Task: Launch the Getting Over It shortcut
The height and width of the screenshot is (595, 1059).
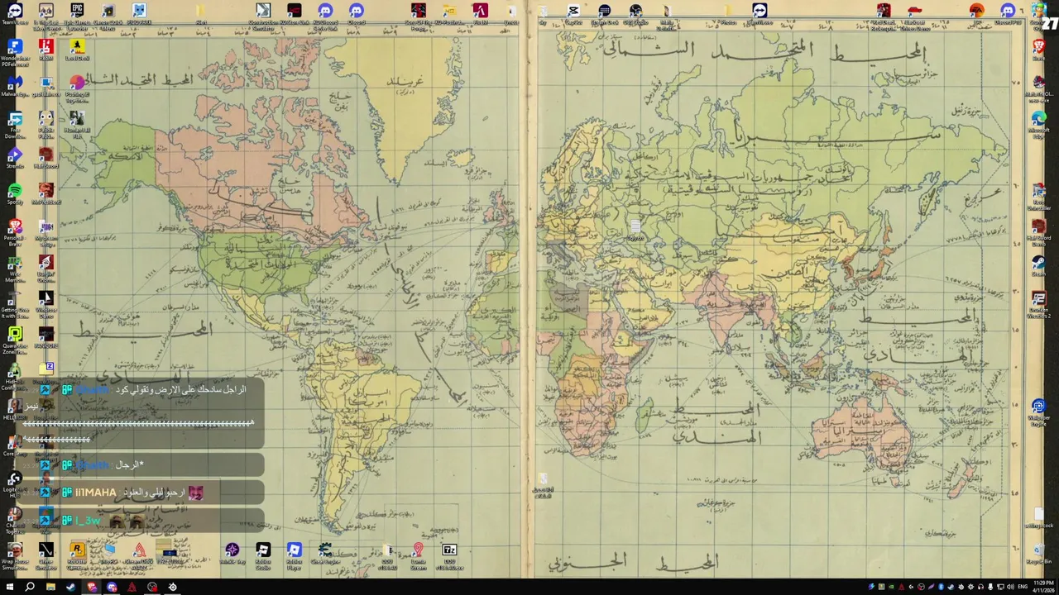Action: coord(15,302)
